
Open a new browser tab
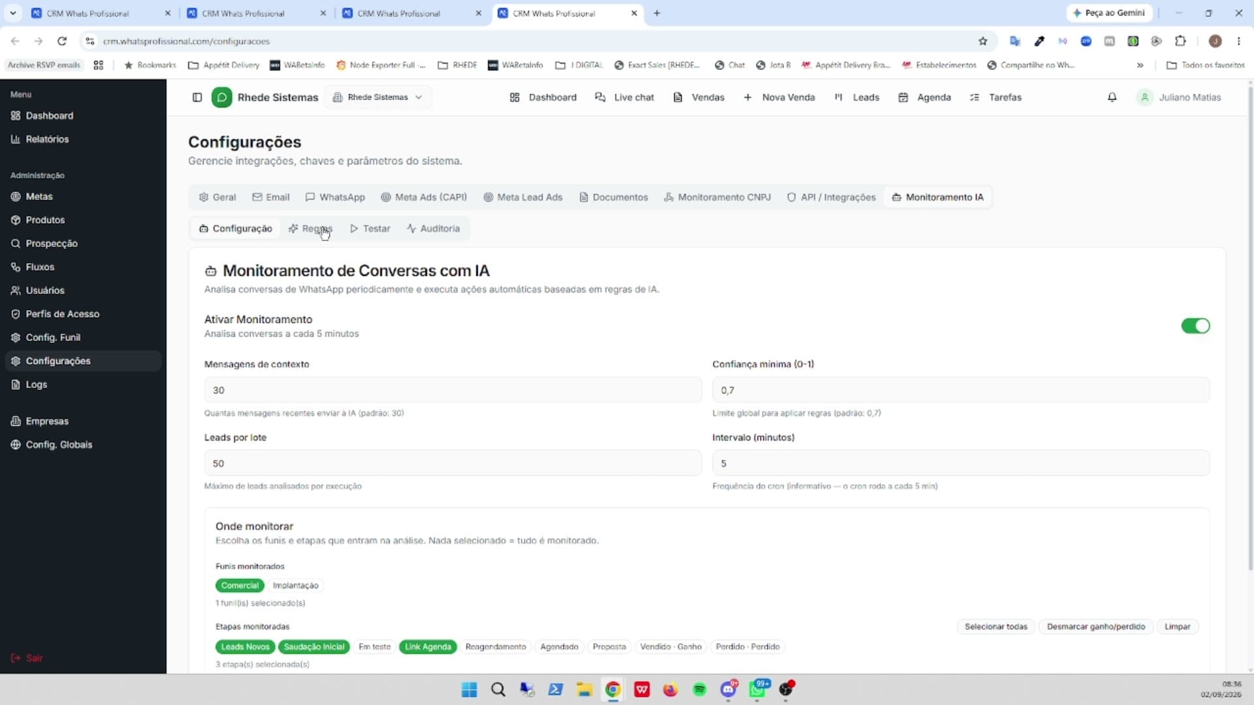pos(657,13)
